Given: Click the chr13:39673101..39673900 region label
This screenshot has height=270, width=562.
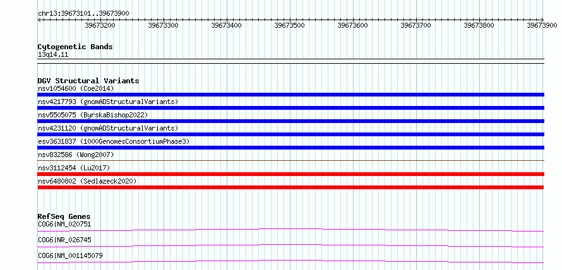Looking at the screenshot, I should [83, 13].
